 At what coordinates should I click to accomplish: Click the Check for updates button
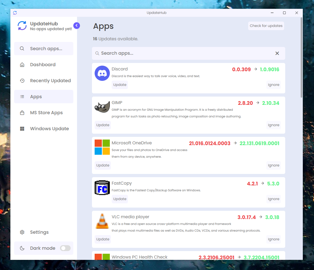coord(266,26)
